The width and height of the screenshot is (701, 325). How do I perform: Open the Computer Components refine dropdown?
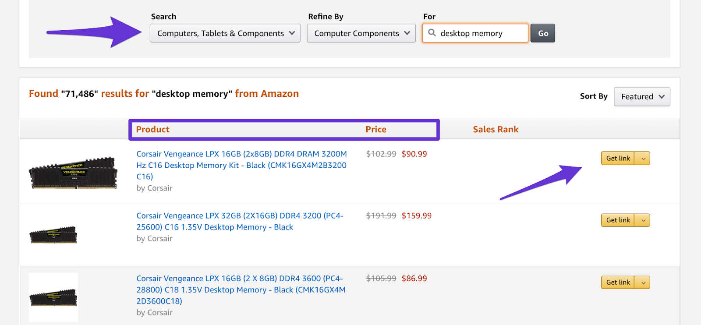361,33
